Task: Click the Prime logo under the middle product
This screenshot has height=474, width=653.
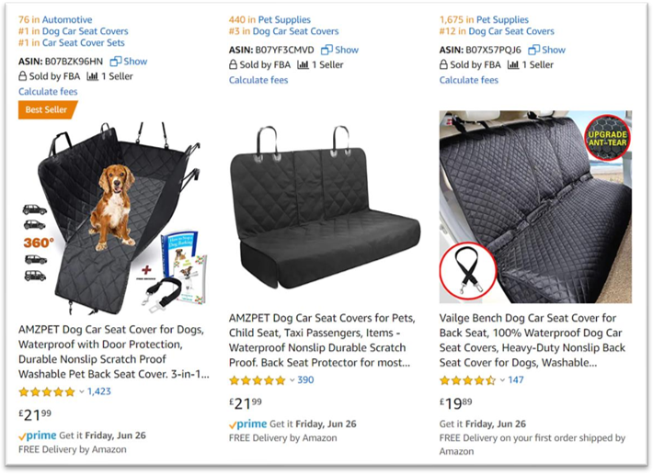Action: (x=247, y=424)
